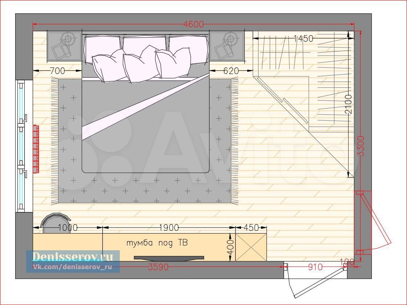Select the 3590 bottom wall dimension
The width and height of the screenshot is (407, 305).
coord(158,267)
